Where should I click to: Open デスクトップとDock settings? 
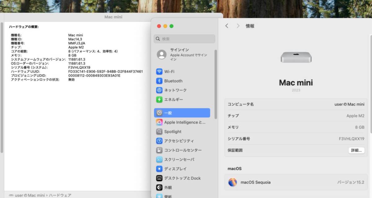182,178
